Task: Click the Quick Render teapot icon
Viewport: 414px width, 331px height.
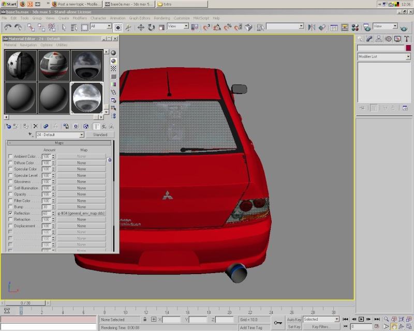Action: 404,28
